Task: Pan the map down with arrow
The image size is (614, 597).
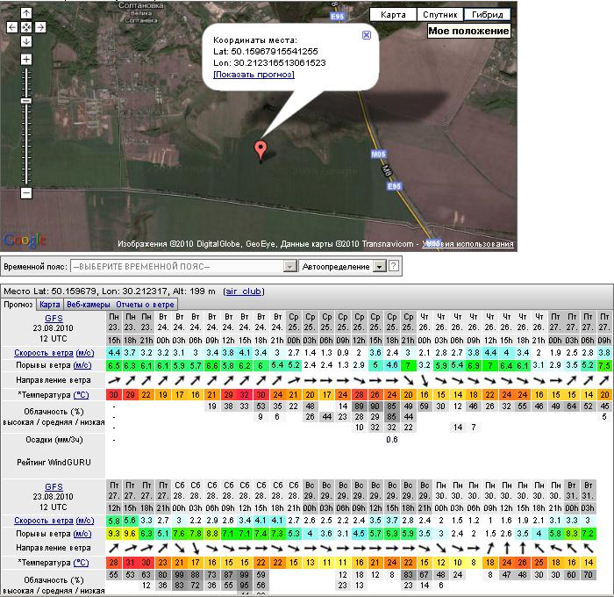Action: [26, 41]
